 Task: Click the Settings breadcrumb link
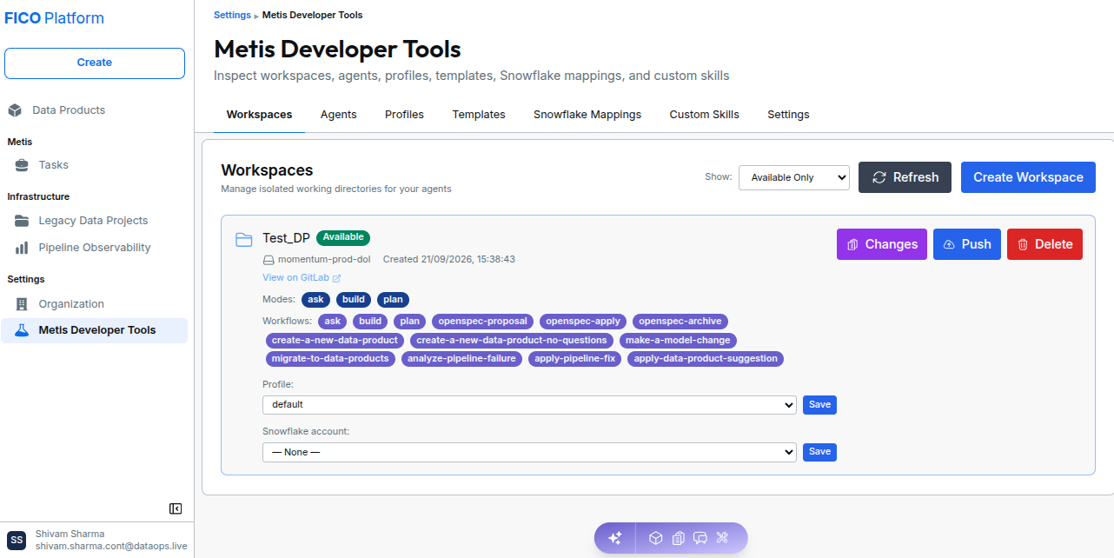232,15
